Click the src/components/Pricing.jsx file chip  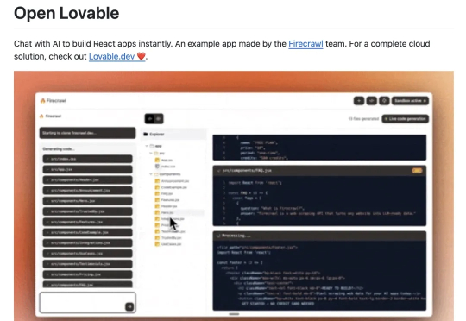tap(88, 274)
